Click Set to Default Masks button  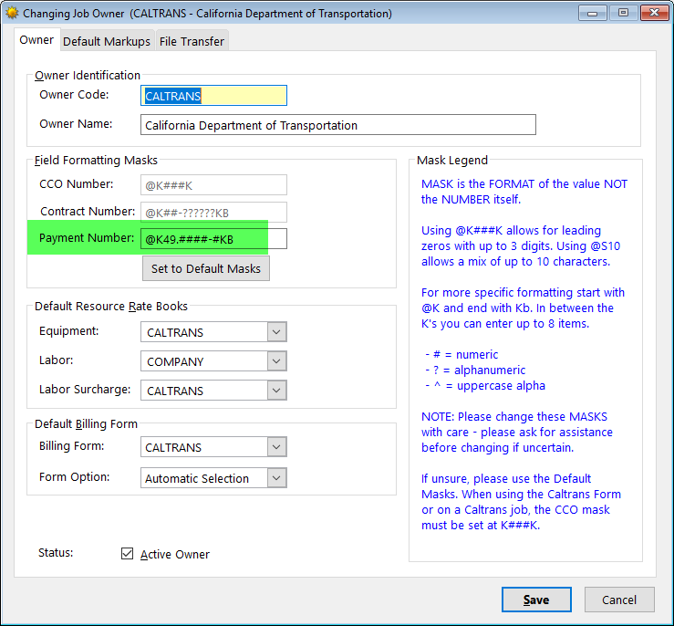206,268
